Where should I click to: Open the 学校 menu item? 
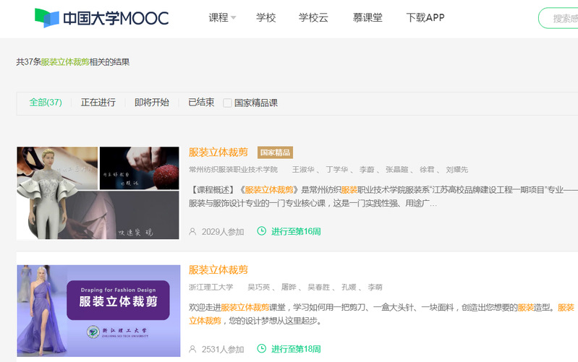tap(266, 18)
